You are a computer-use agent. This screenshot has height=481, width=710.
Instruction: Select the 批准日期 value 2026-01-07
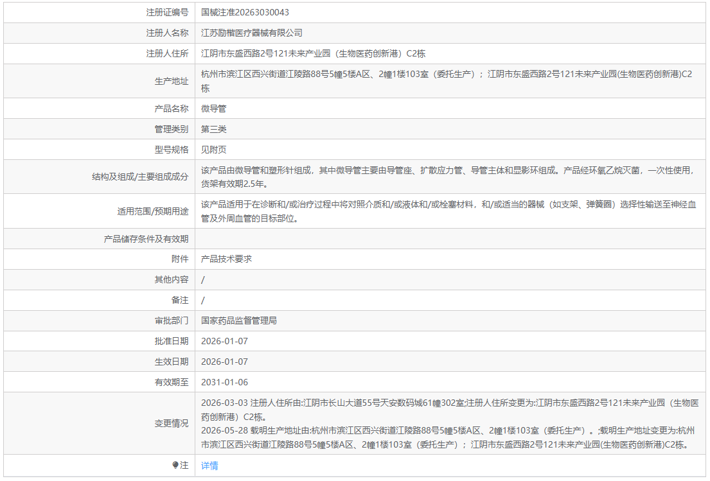click(x=225, y=341)
